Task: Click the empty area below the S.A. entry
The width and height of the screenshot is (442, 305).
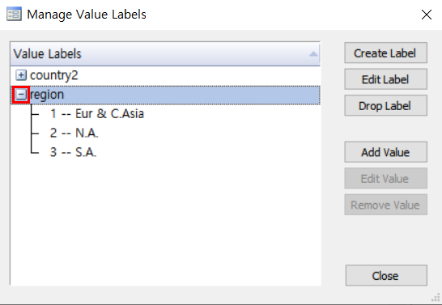Action: 165,222
